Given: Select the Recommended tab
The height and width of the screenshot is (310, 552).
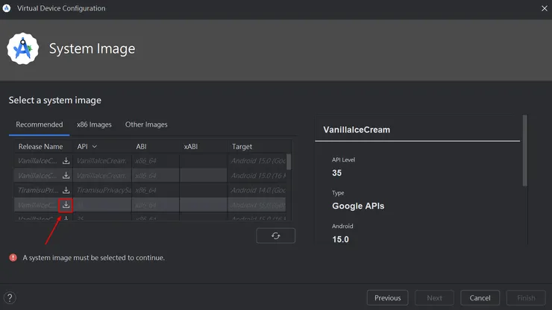Looking at the screenshot, I should pyautogui.click(x=40, y=124).
